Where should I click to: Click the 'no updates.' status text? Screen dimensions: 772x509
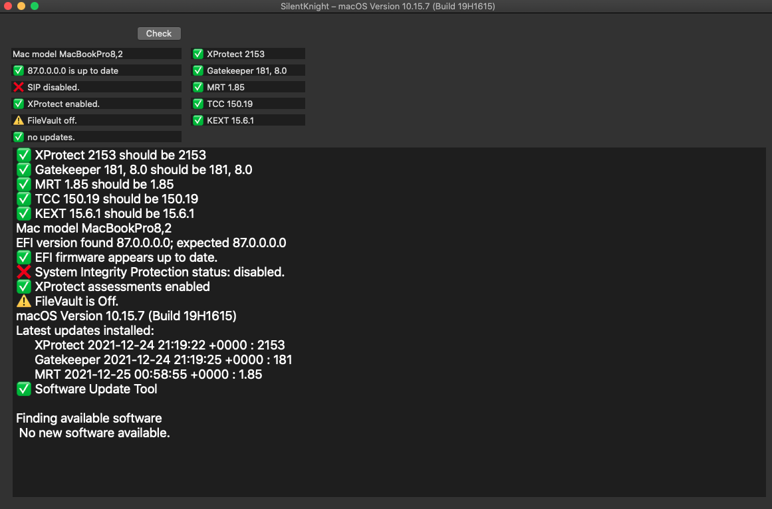pos(51,137)
